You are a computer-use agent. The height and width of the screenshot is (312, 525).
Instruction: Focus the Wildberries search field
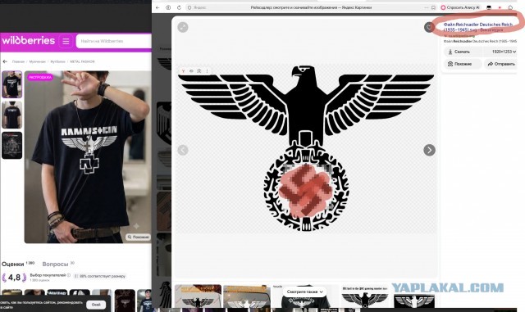pyautogui.click(x=114, y=41)
